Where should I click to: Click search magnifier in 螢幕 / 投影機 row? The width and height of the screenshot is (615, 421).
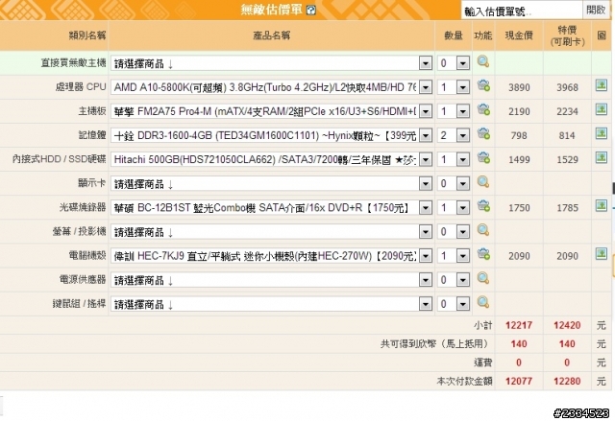[483, 230]
